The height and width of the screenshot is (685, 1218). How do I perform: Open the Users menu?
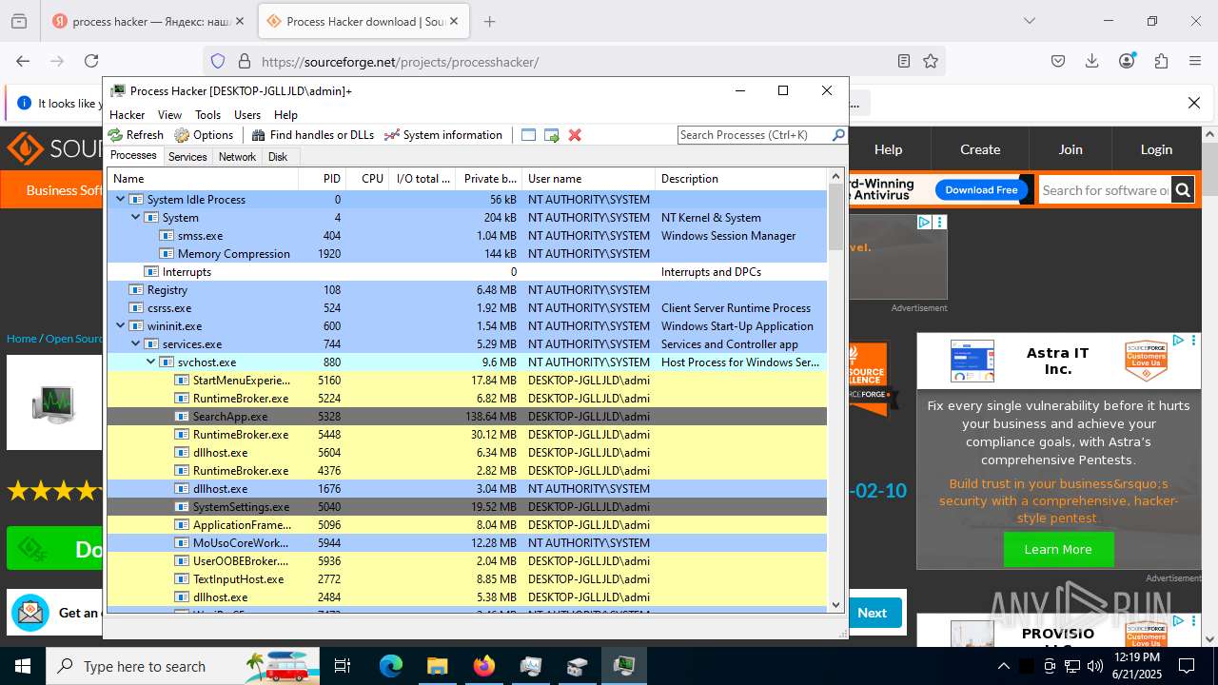click(x=247, y=115)
